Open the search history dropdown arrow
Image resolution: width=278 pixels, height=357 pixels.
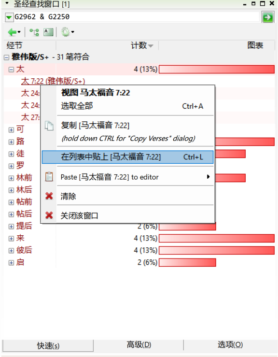(x=9, y=17)
